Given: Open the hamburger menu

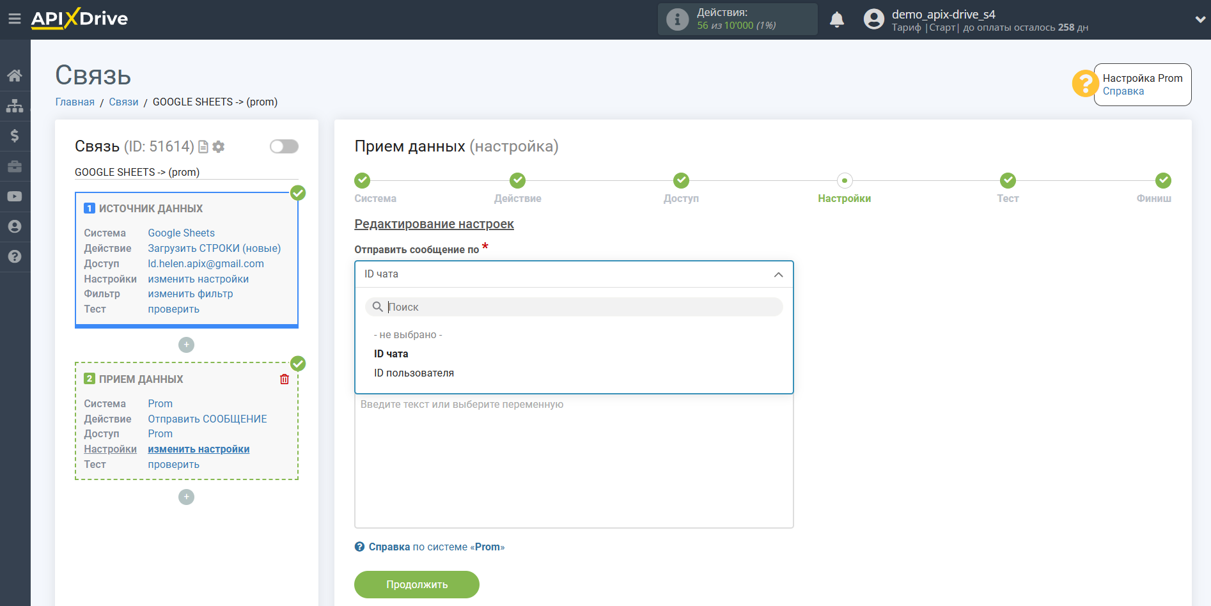Looking at the screenshot, I should (x=15, y=19).
